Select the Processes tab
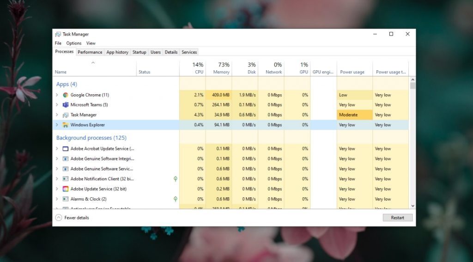Image resolution: width=473 pixels, height=262 pixels. click(64, 52)
